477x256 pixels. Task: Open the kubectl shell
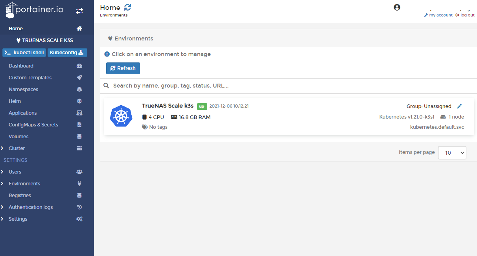(x=24, y=53)
